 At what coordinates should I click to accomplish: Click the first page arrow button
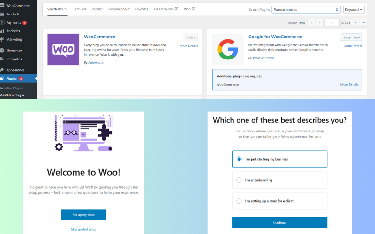click(x=311, y=22)
